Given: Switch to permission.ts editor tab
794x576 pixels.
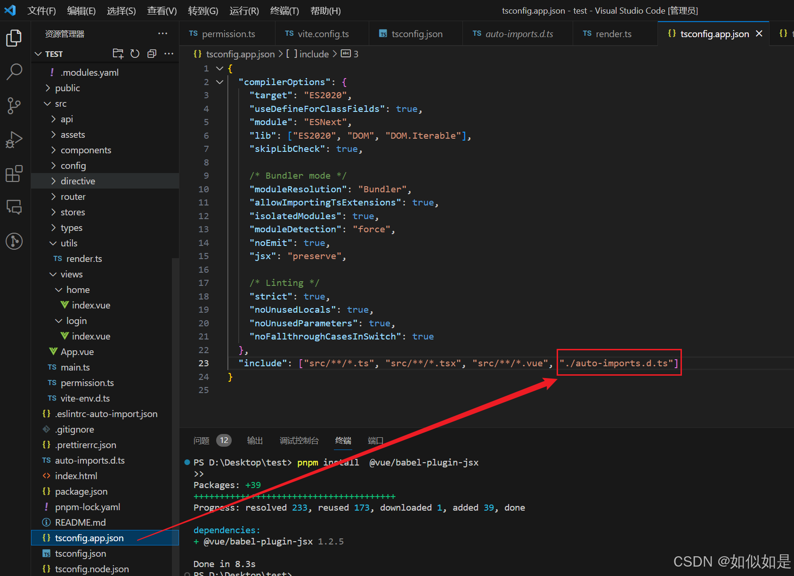Looking at the screenshot, I should click(x=227, y=34).
